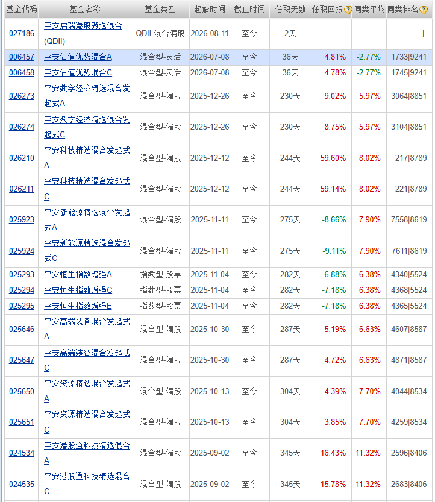Open fund code 026210 link
The image size is (435, 502).
[x=22, y=158]
